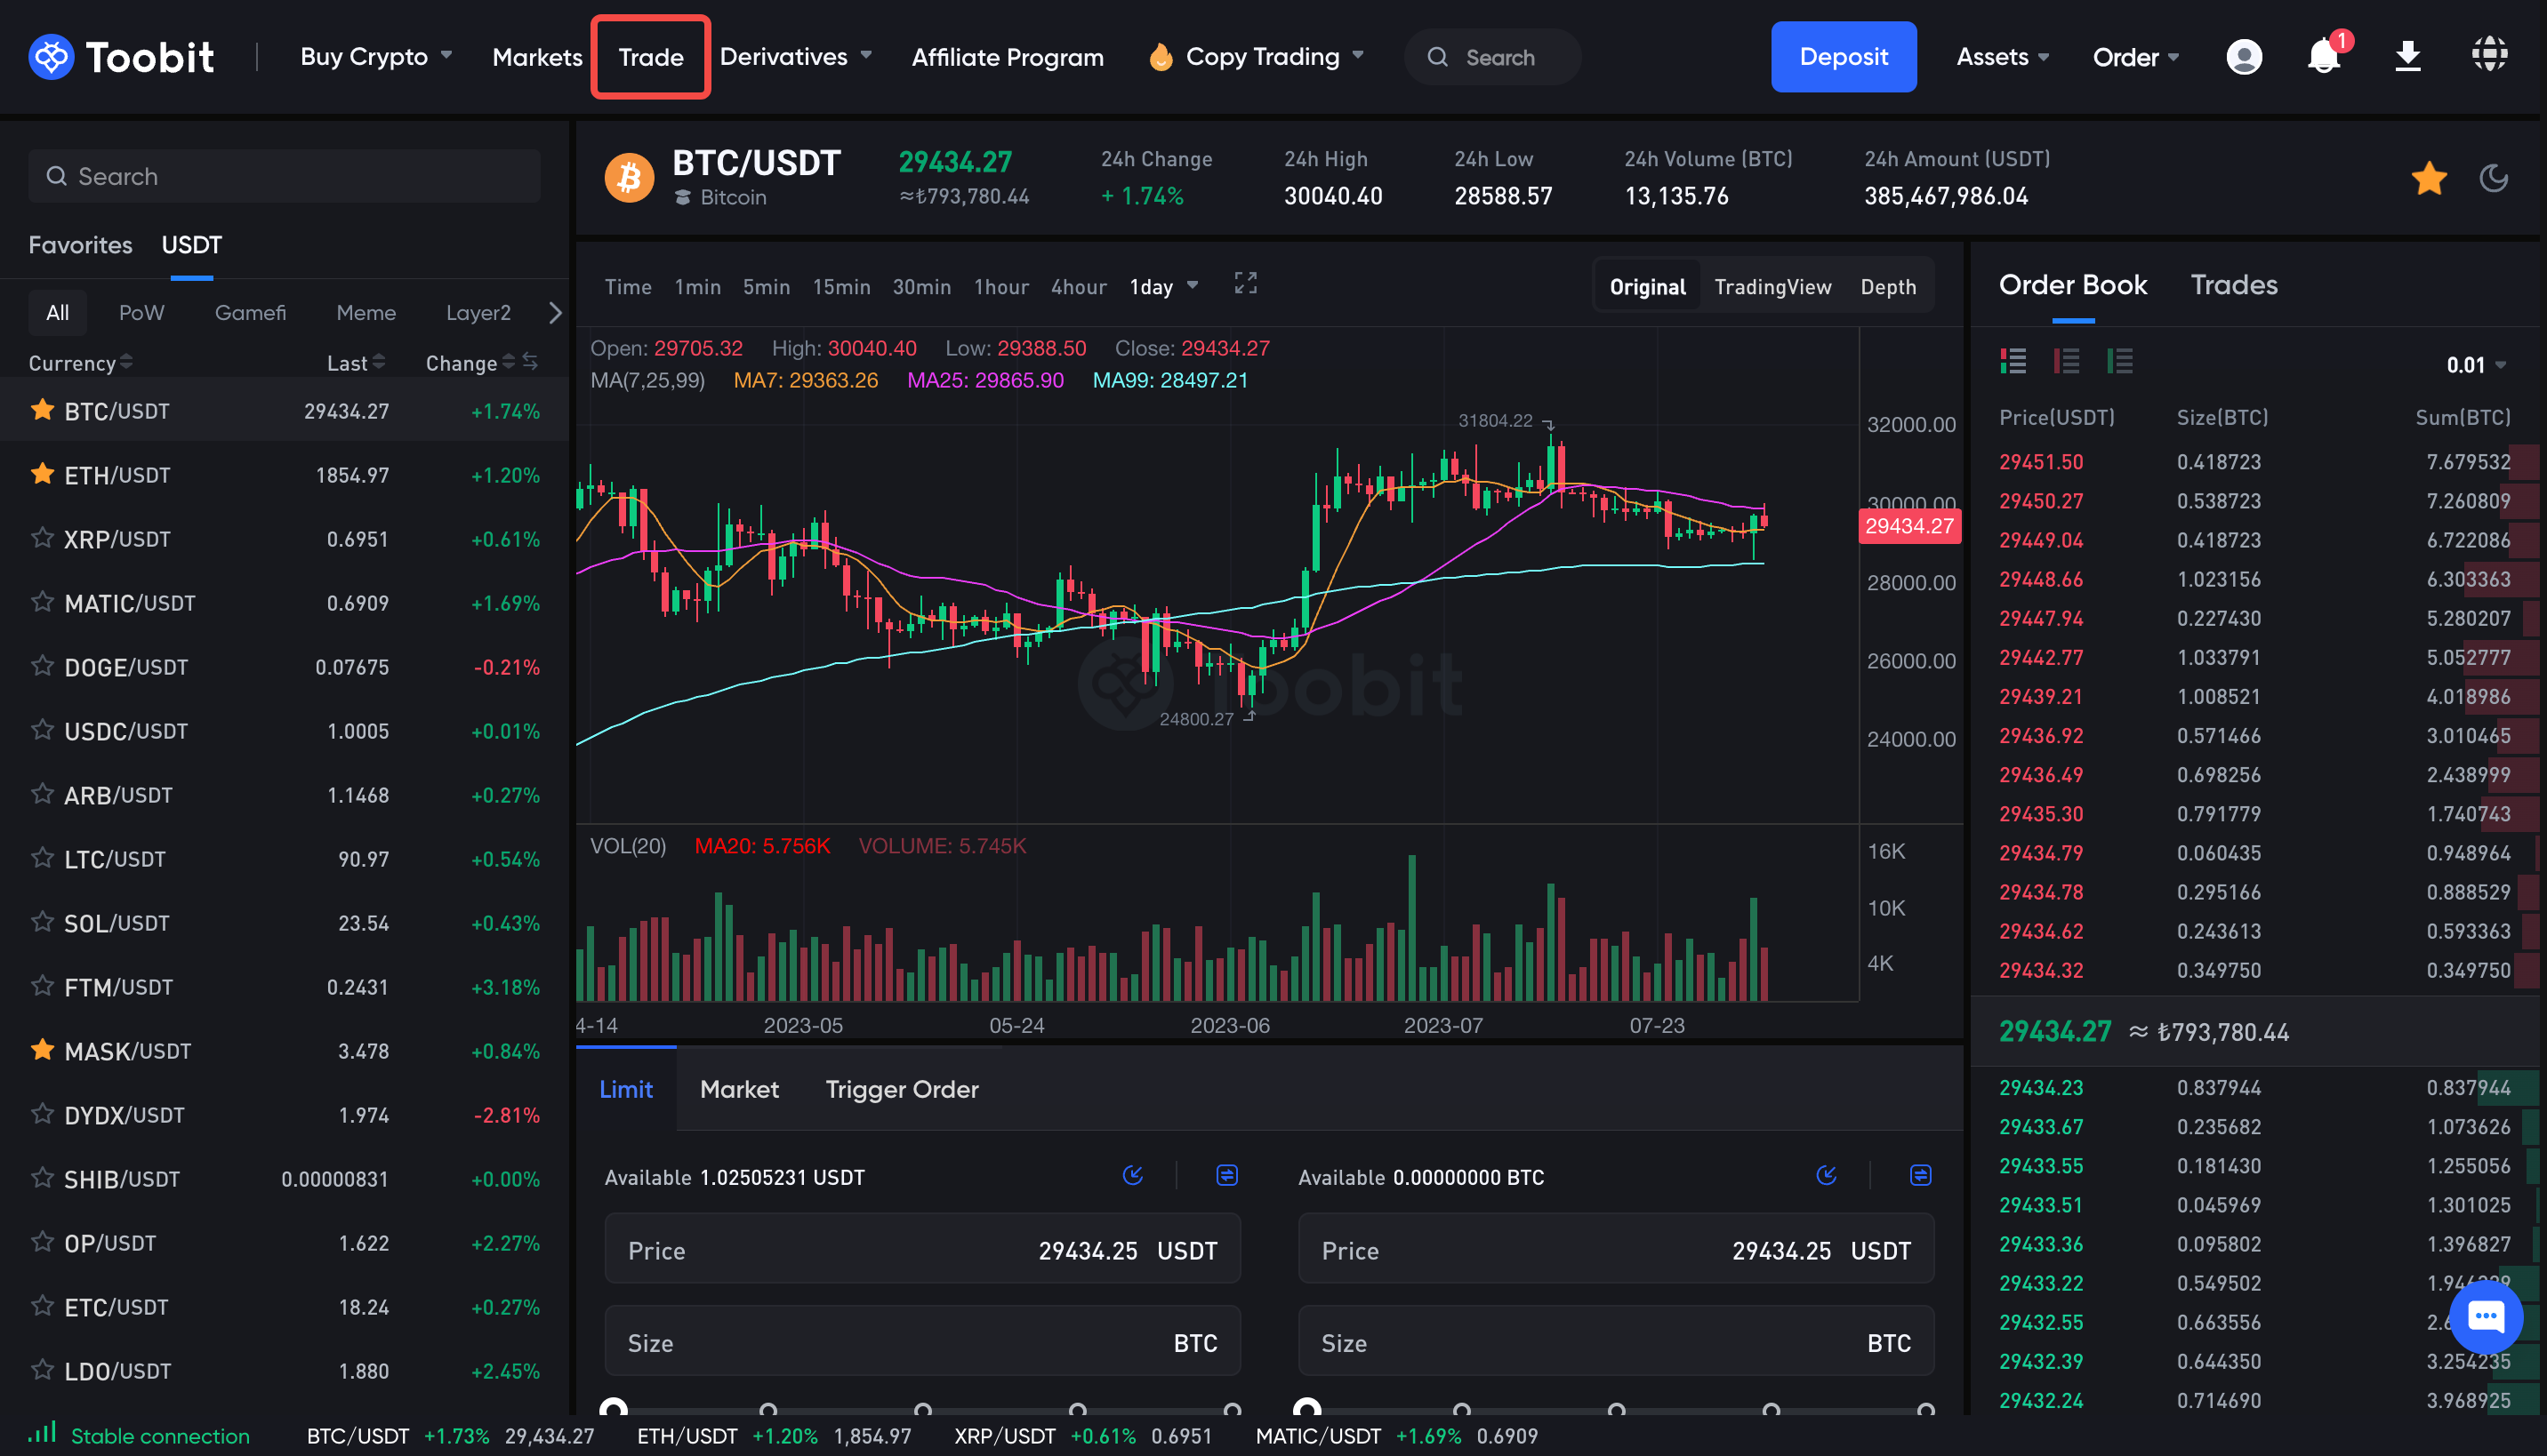The image size is (2547, 1456).
Task: Favorite SOL/USDT star
Action: tap(42, 922)
